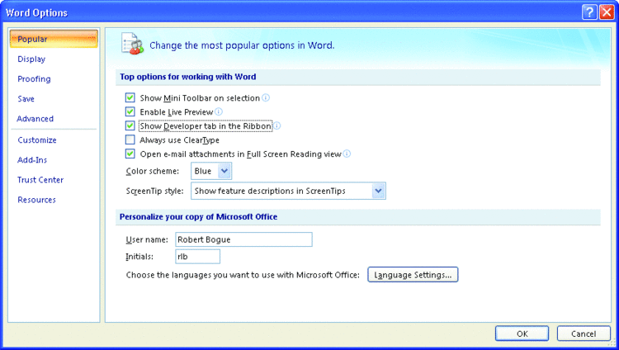Image resolution: width=619 pixels, height=350 pixels.
Task: Click the Cancel button
Action: pyautogui.click(x=584, y=333)
